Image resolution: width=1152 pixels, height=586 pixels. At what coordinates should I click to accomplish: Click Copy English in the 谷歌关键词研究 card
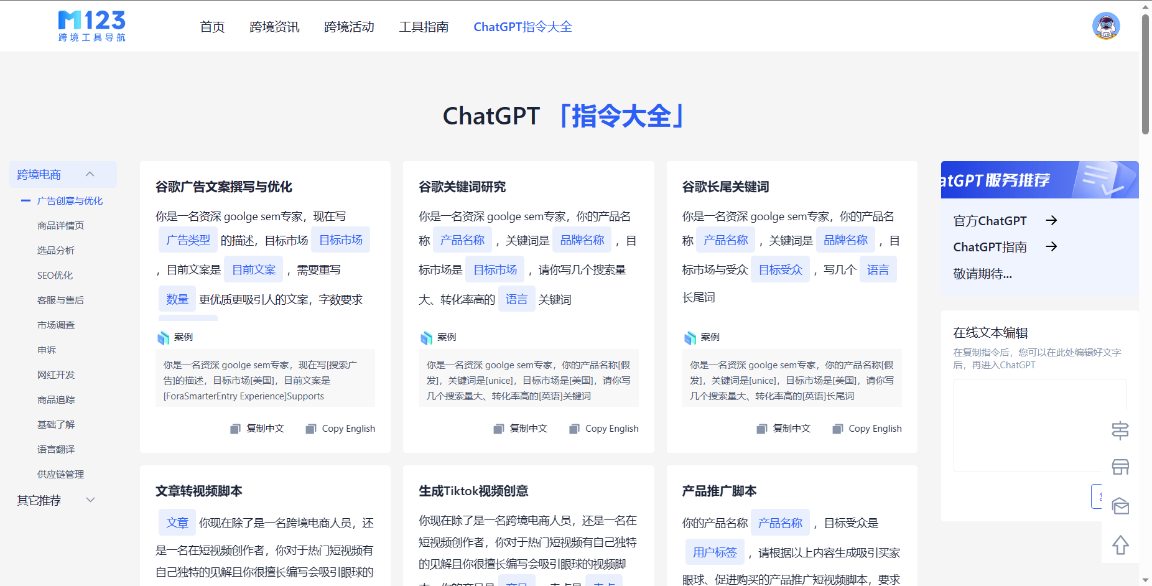pos(604,429)
